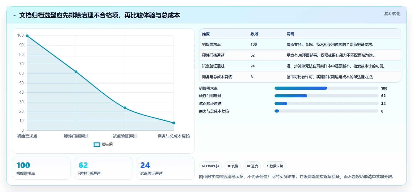The image size is (413, 192).
Task: Click the 硬性门槛通过 progress bar
Action: 326,96
